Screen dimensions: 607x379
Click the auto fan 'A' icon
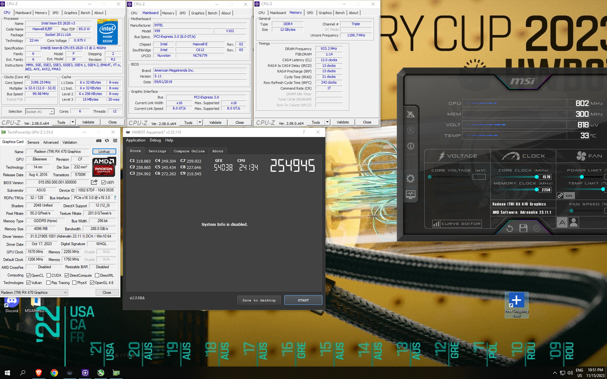(562, 222)
